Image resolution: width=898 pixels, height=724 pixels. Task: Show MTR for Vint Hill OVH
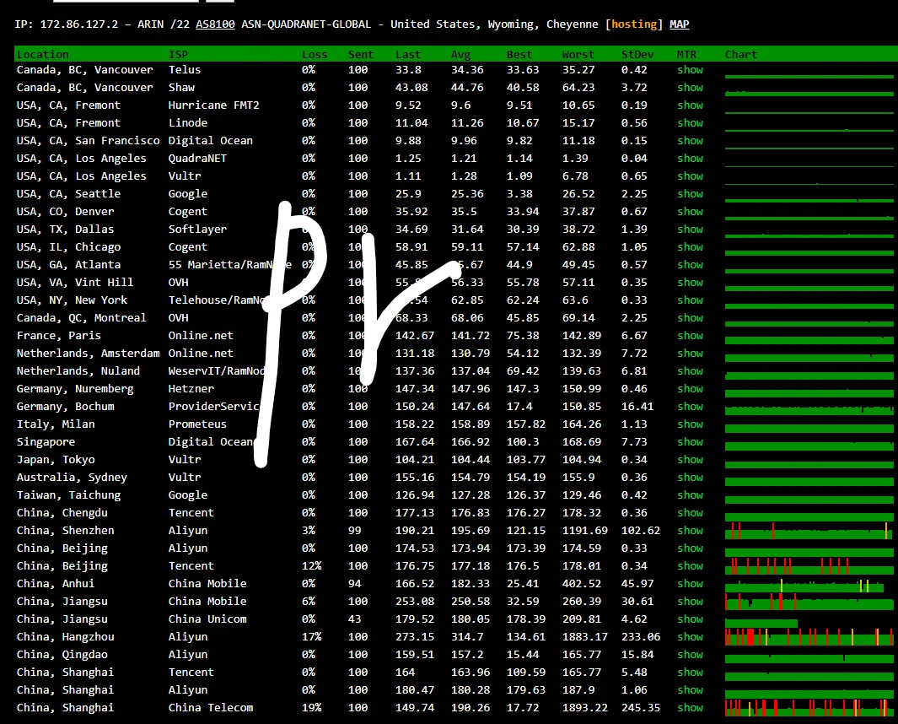point(690,283)
